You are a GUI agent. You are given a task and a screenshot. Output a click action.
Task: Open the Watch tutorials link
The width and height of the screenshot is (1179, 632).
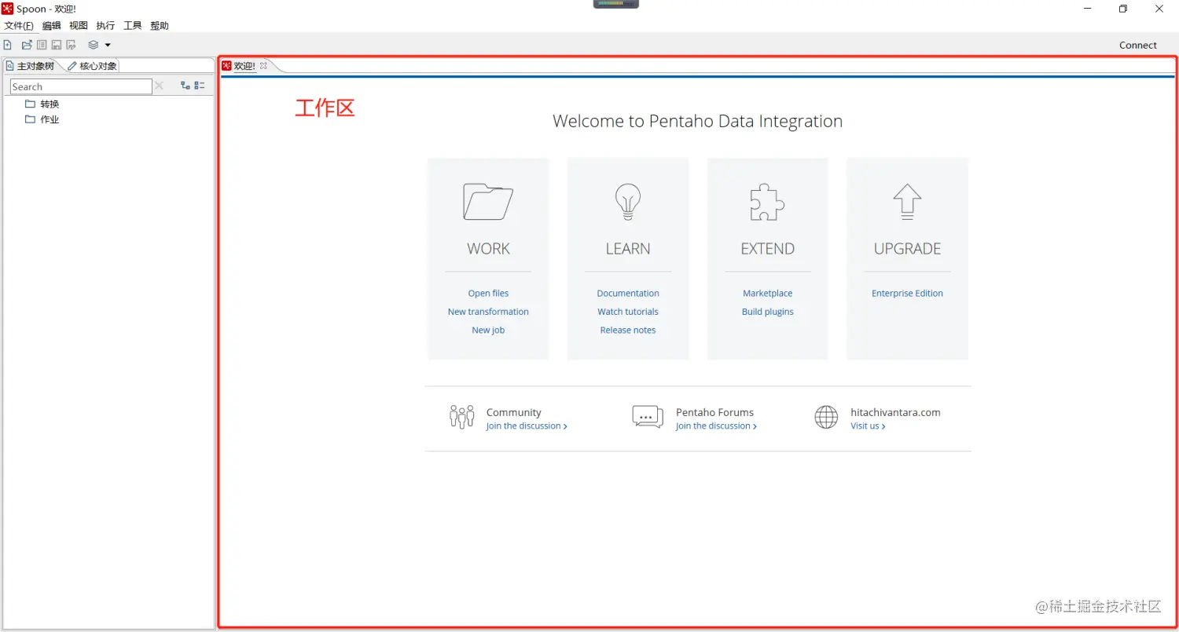(628, 312)
